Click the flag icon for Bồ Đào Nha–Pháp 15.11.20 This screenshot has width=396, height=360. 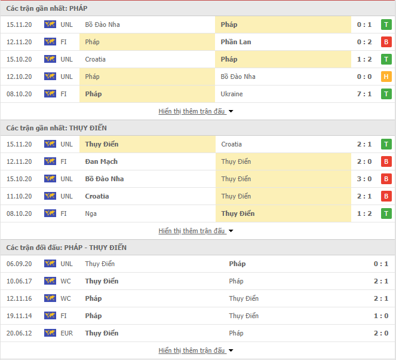tap(50, 25)
